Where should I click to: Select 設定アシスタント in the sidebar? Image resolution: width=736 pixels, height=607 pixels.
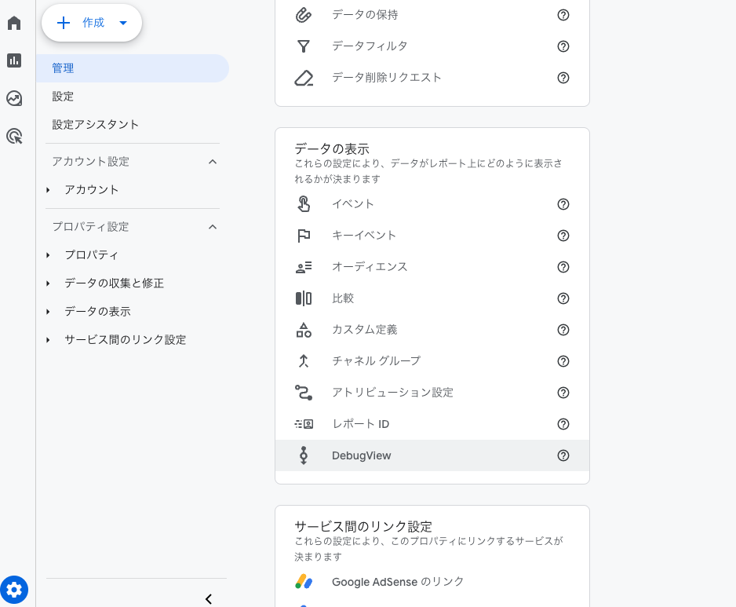(x=95, y=125)
